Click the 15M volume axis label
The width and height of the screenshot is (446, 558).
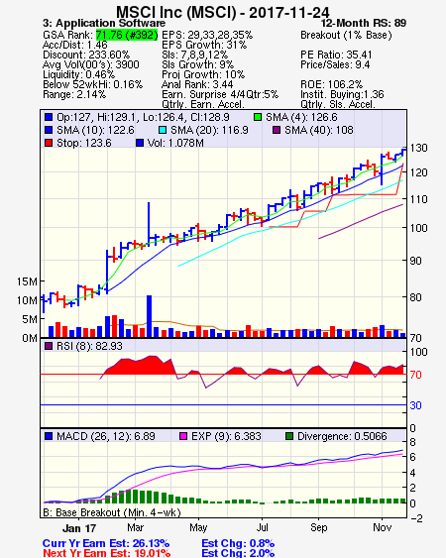coord(27,281)
